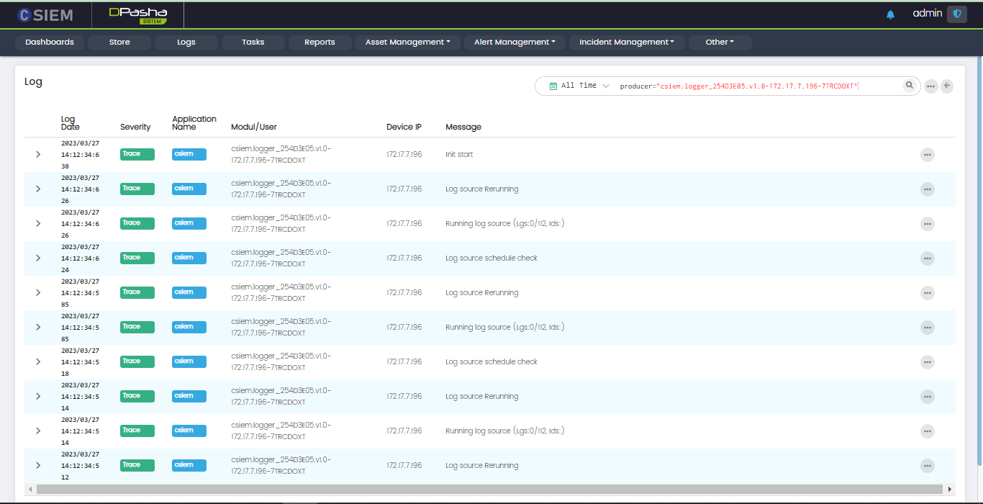Open the ellipsis menu for last visible row
Screen dimensions: 983x504
pos(927,466)
